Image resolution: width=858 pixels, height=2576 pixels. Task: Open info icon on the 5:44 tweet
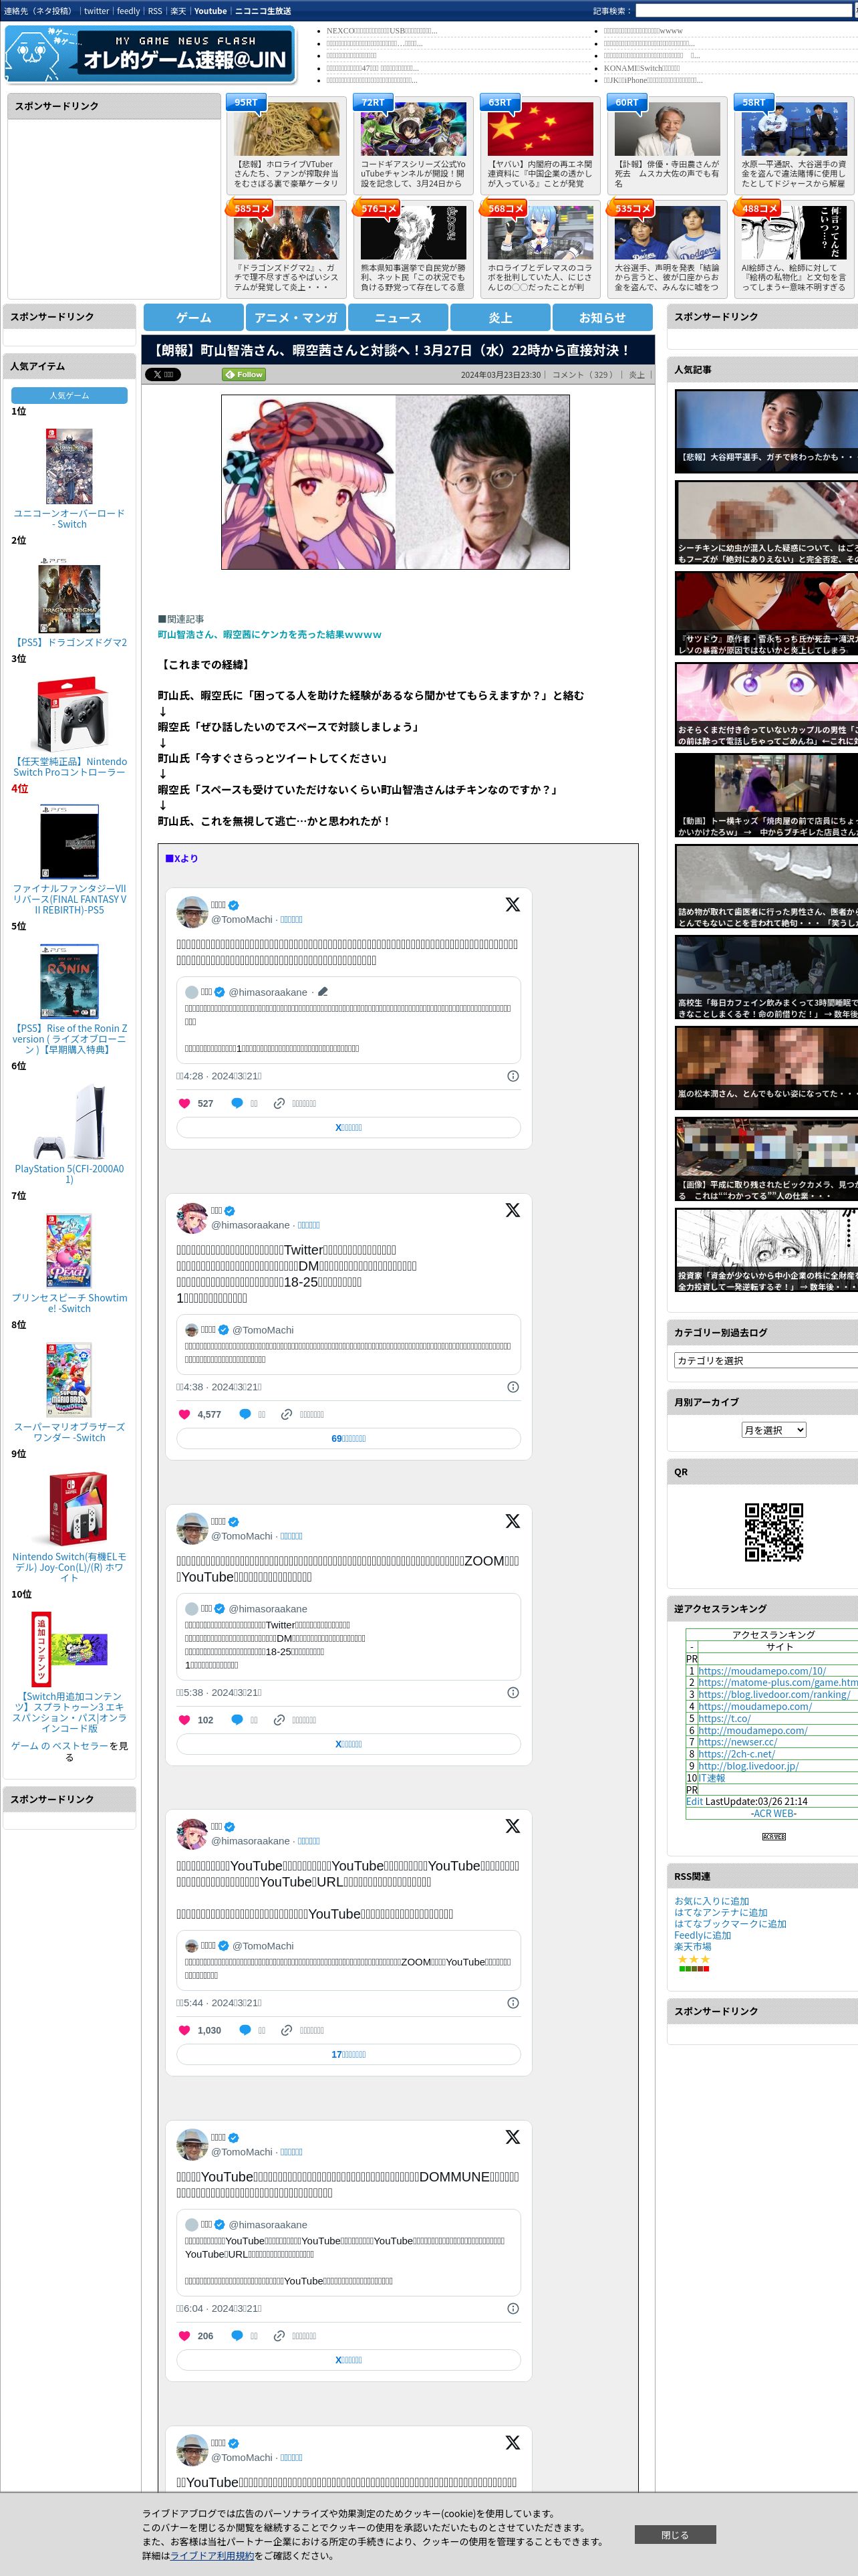513,2003
